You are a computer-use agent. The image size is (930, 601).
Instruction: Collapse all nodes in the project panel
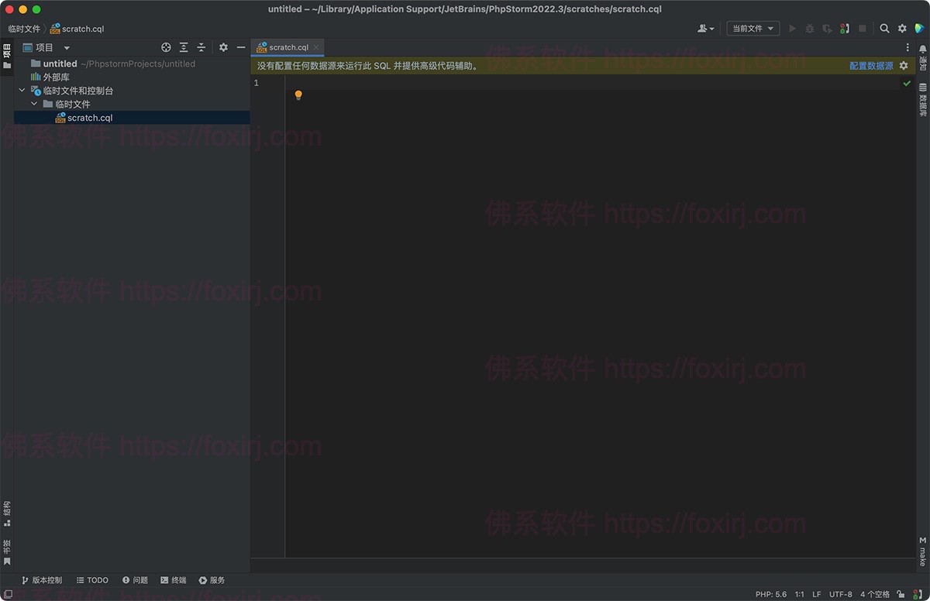(200, 47)
